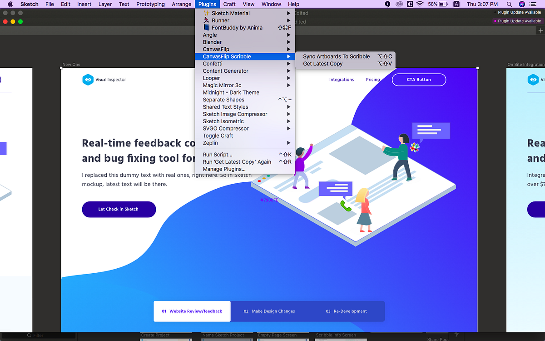Choose Separate Shapes

[x=245, y=100]
